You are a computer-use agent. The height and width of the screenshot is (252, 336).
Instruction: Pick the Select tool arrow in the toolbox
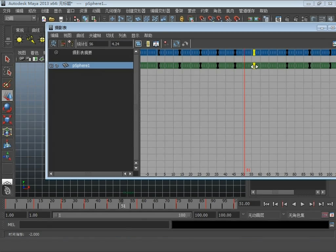click(7, 59)
